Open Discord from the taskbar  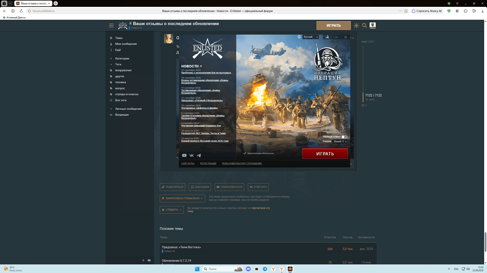click(248, 269)
